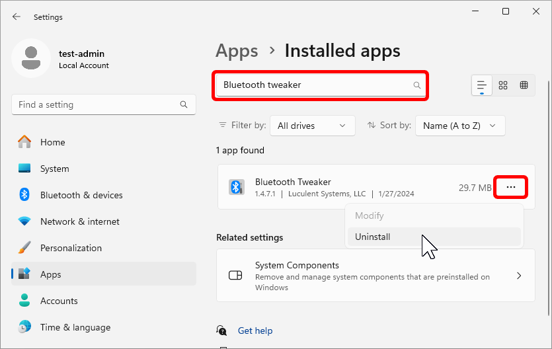This screenshot has width=552, height=349.
Task: Click the Accounts person icon
Action: point(24,301)
